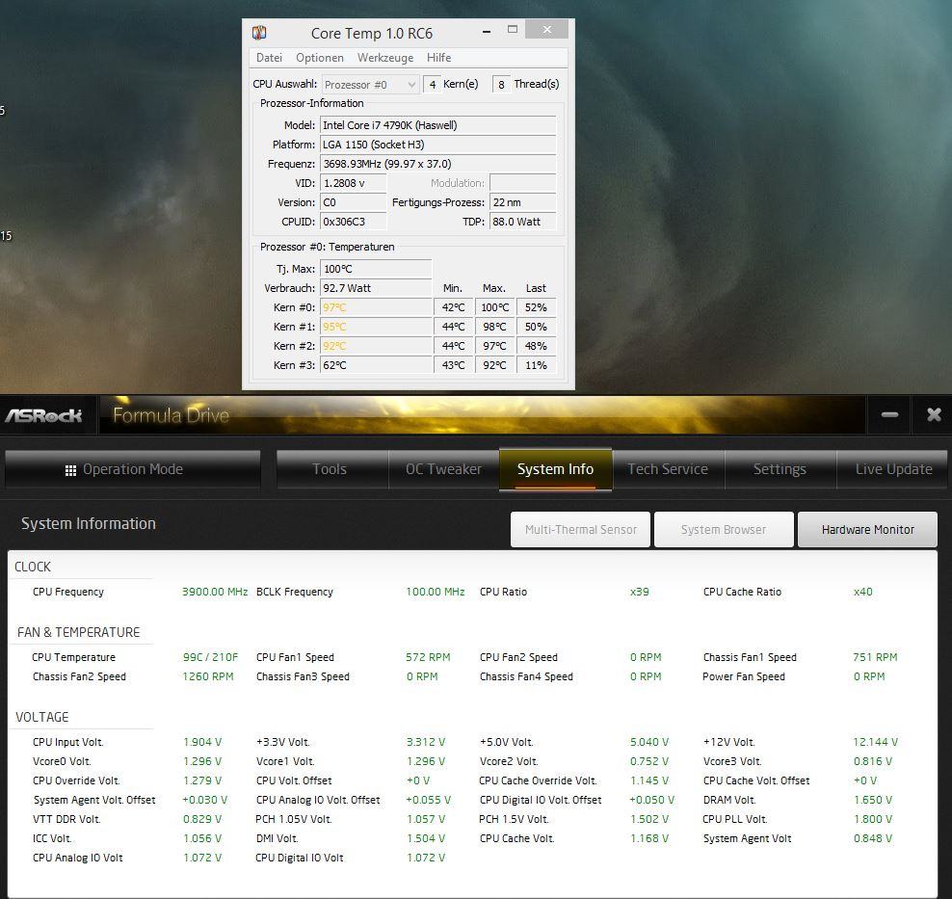Select the System Info tab
The height and width of the screenshot is (899, 952).
pos(556,469)
